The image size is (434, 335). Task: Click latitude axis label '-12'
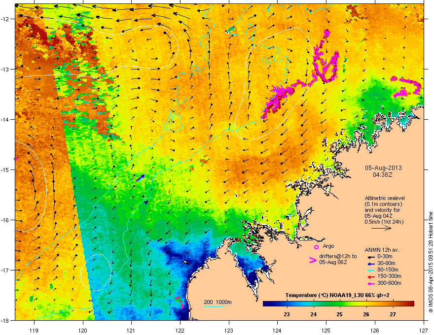pyautogui.click(x=5, y=19)
